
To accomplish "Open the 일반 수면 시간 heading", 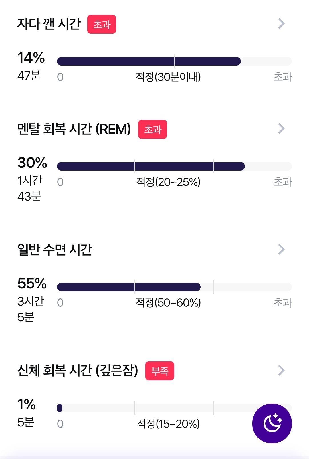I will (55, 250).
